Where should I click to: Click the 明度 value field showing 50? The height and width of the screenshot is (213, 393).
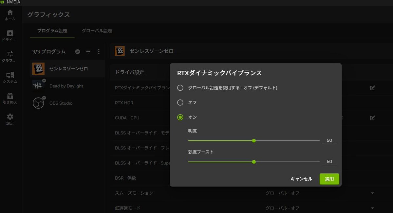point(329,140)
